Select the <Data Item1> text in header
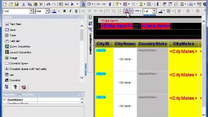208x117 pixels. tap(117, 26)
